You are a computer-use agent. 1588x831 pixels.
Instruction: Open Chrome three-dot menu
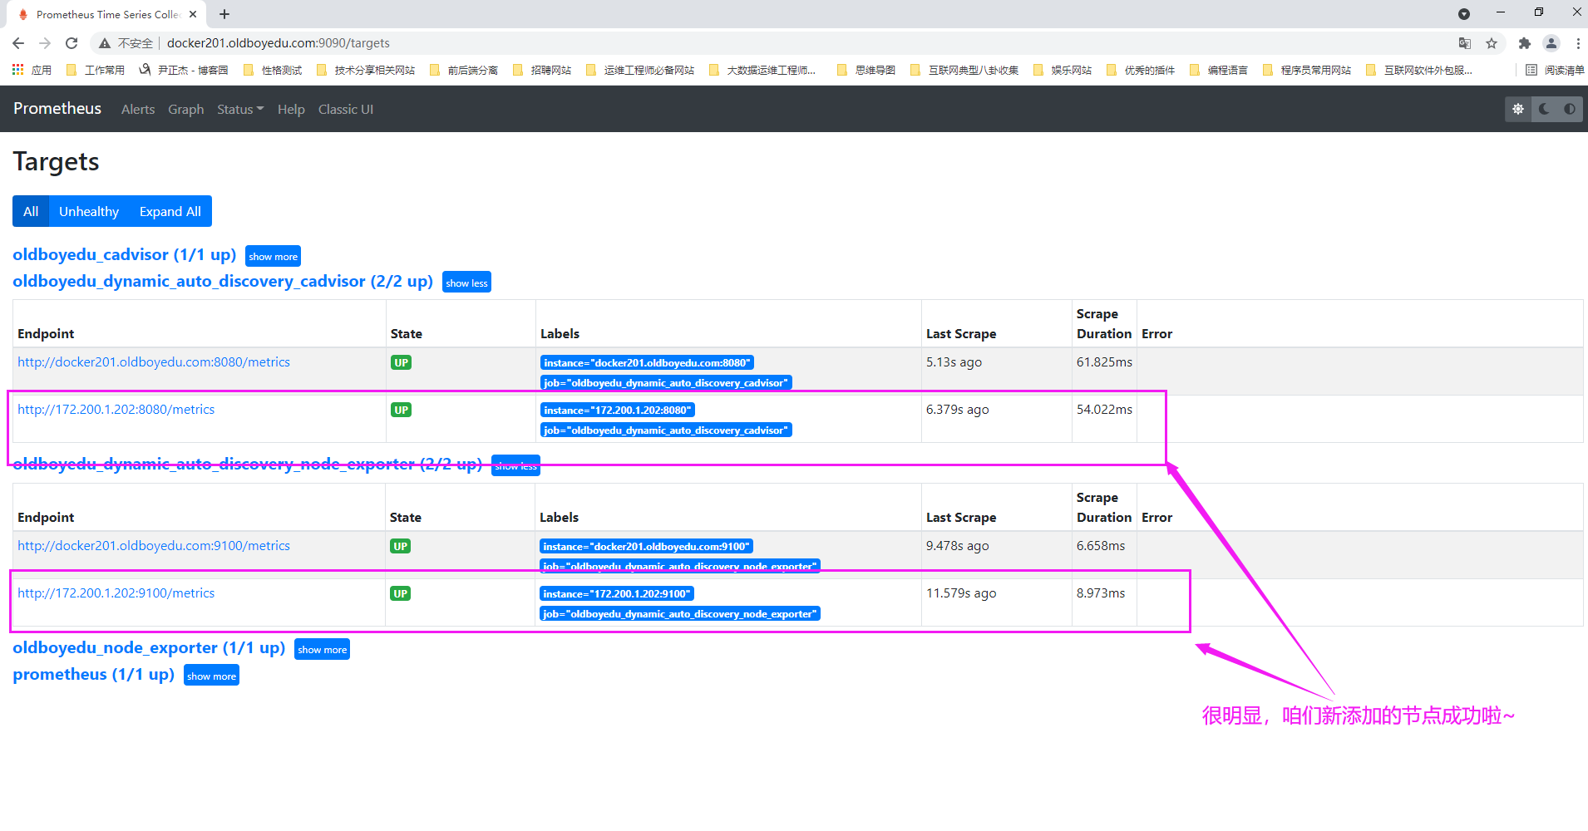point(1577,43)
